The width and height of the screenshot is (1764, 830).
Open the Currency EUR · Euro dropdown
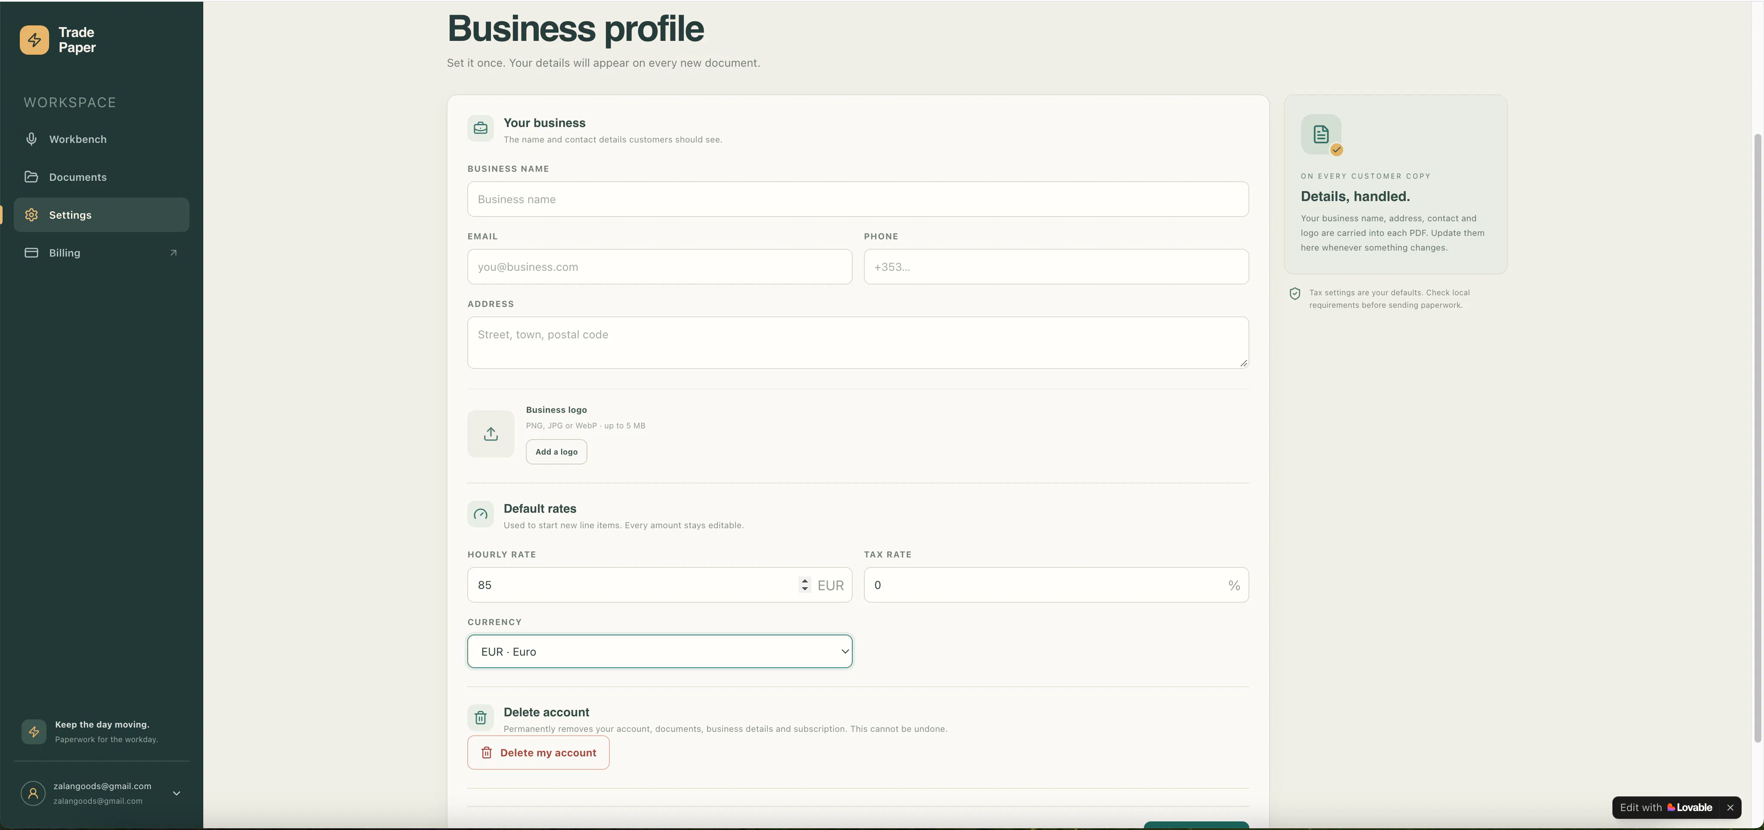659,651
